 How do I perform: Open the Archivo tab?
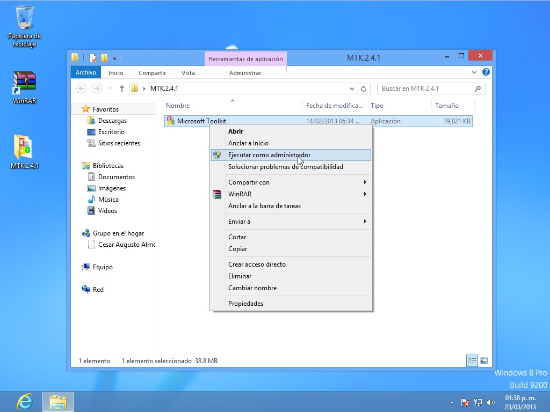85,72
